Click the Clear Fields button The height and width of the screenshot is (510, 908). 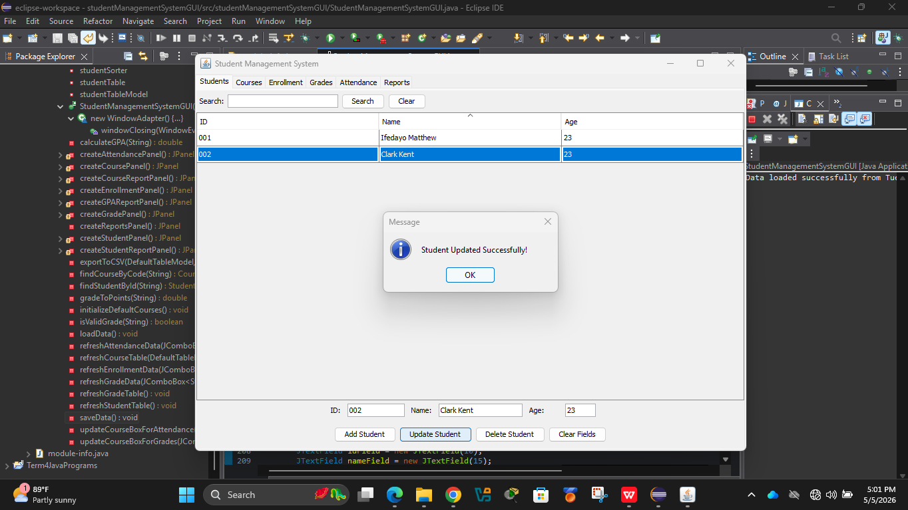tap(577, 434)
